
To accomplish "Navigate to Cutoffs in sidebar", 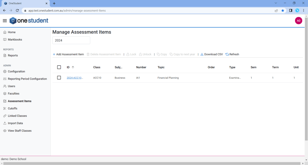I will coord(12,108).
